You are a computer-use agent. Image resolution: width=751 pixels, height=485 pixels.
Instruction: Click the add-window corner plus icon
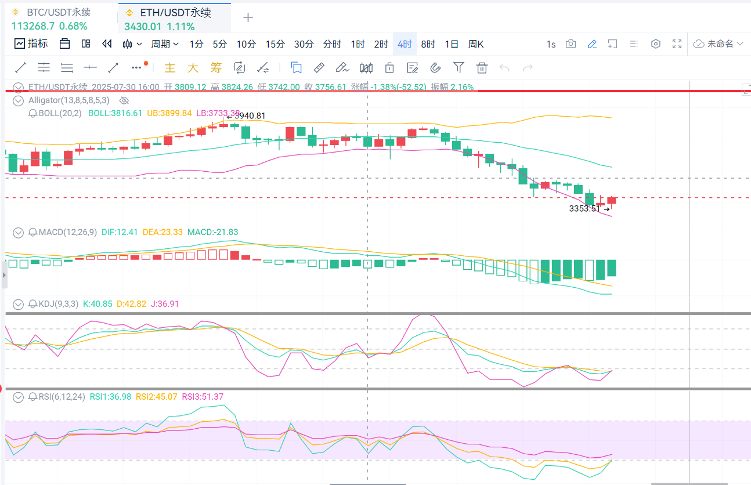click(x=612, y=44)
